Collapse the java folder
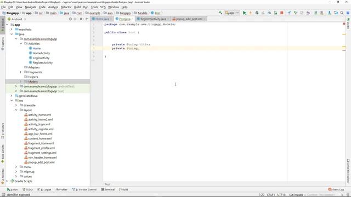The height and width of the screenshot is (197, 351). 12,34
